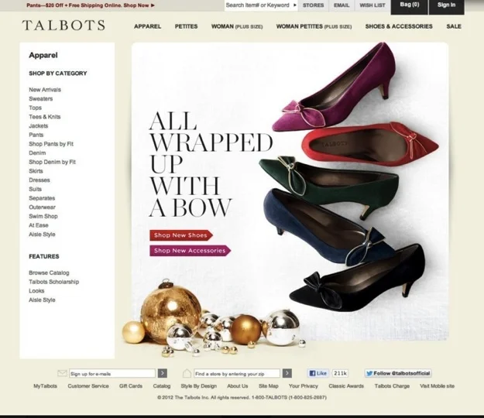This screenshot has width=484, height=418.
Task: Open Jackets category
Action: (39, 126)
